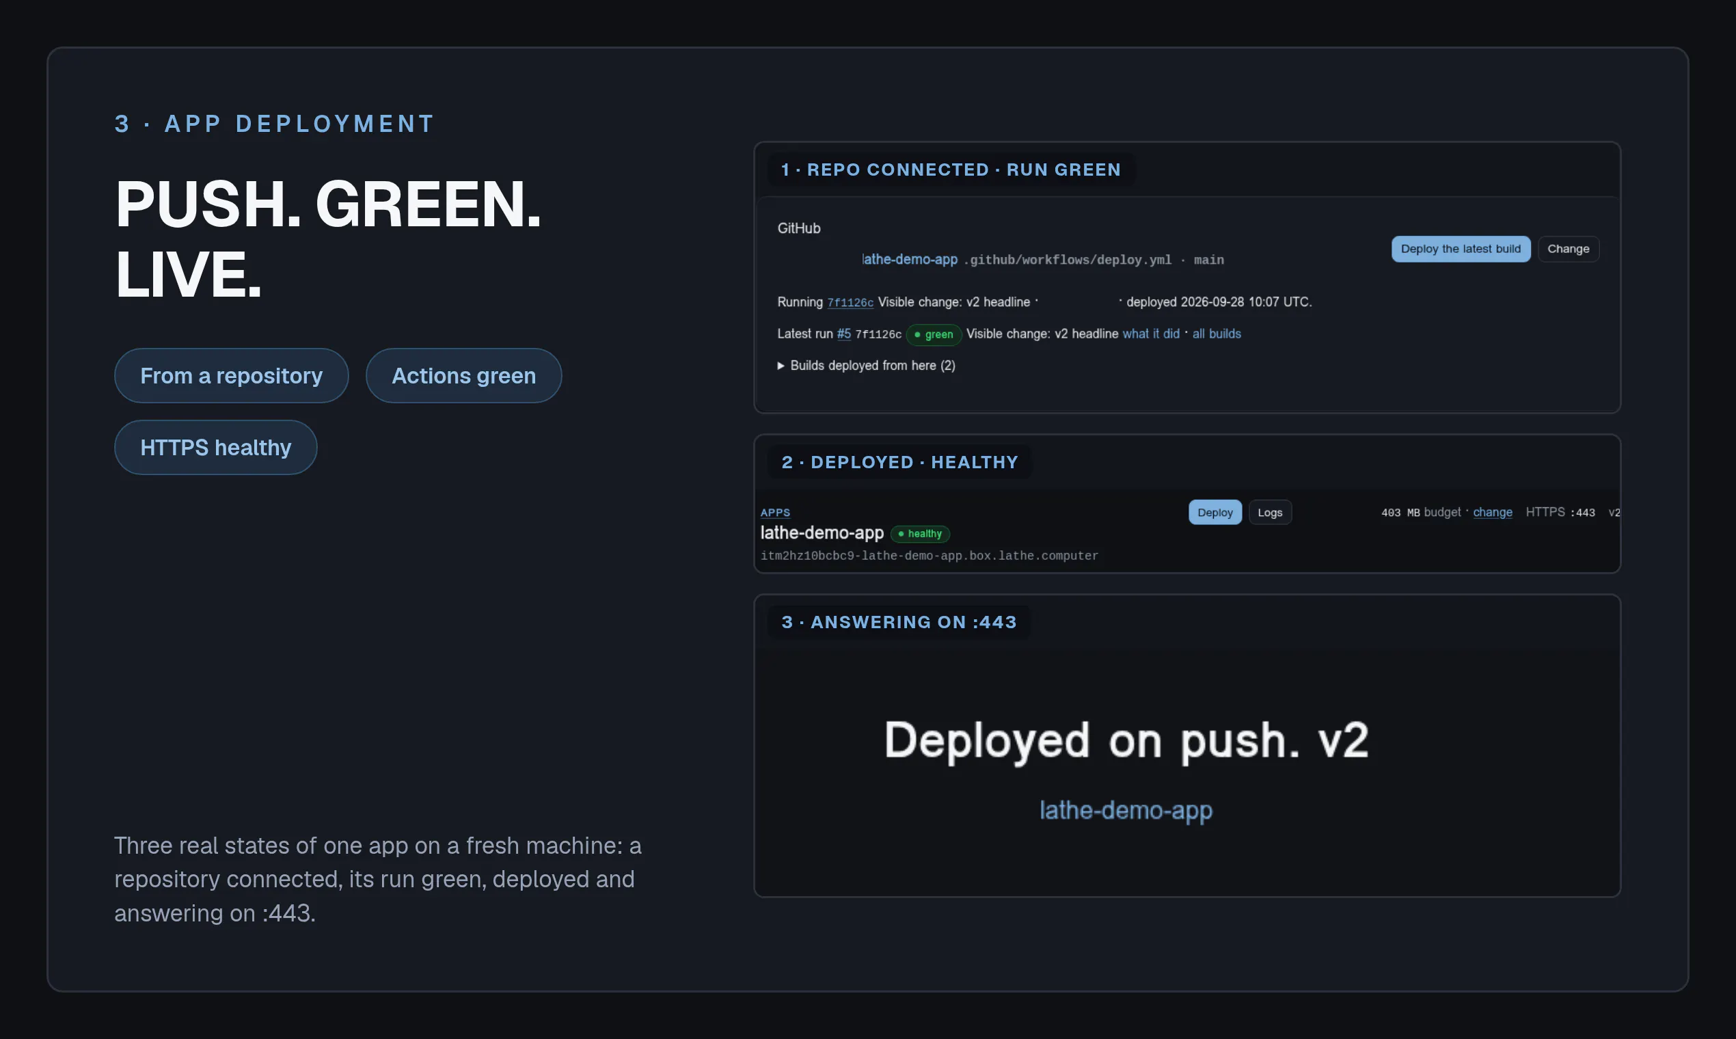Click the GitHub label
Image resolution: width=1736 pixels, height=1039 pixels.
pyautogui.click(x=799, y=228)
